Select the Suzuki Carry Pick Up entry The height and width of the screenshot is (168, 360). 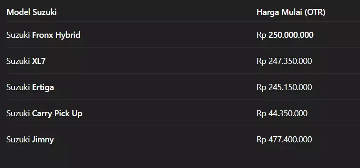click(x=45, y=113)
